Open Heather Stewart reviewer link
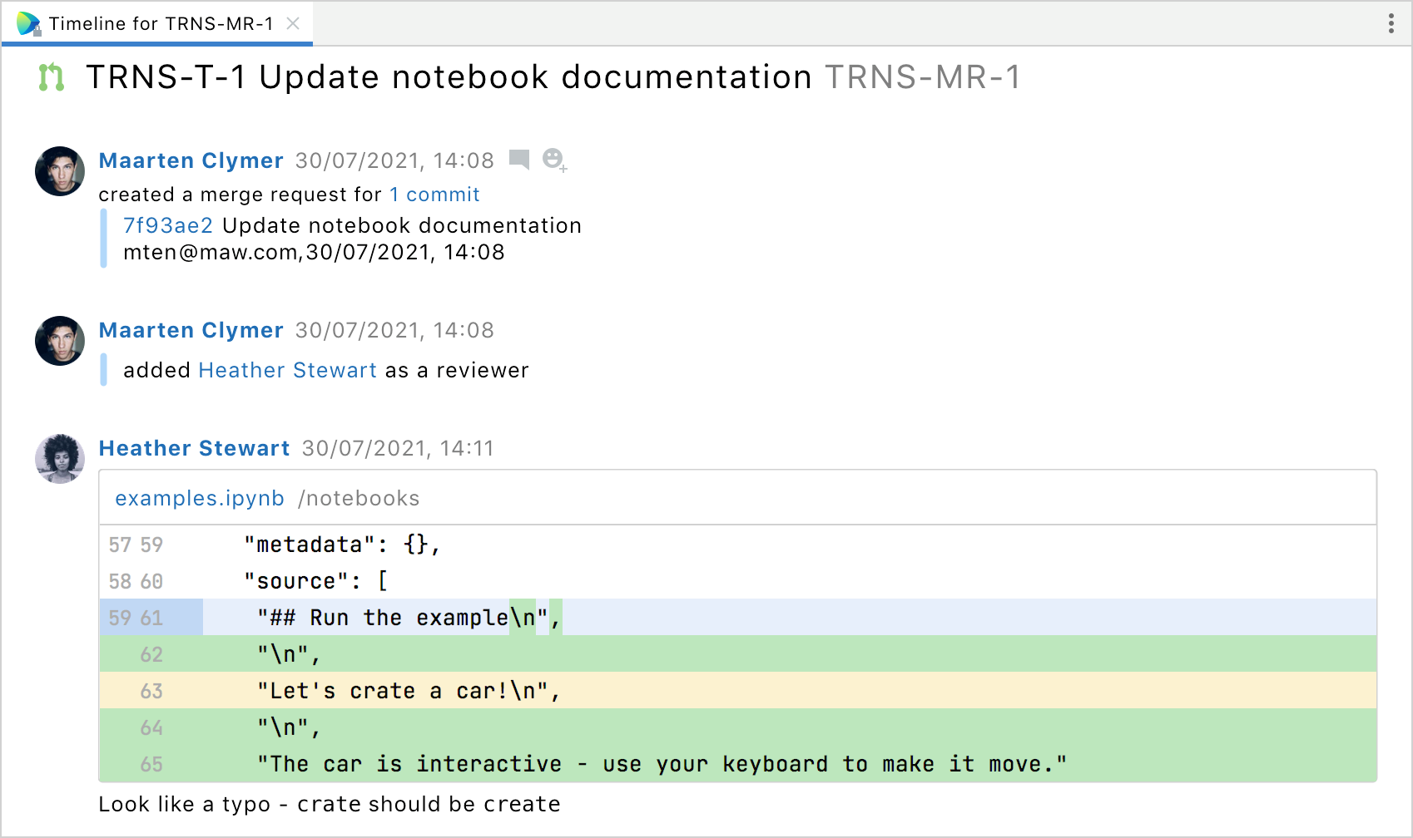 287,370
